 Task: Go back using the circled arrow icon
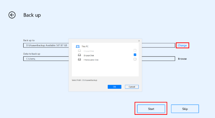12,15
